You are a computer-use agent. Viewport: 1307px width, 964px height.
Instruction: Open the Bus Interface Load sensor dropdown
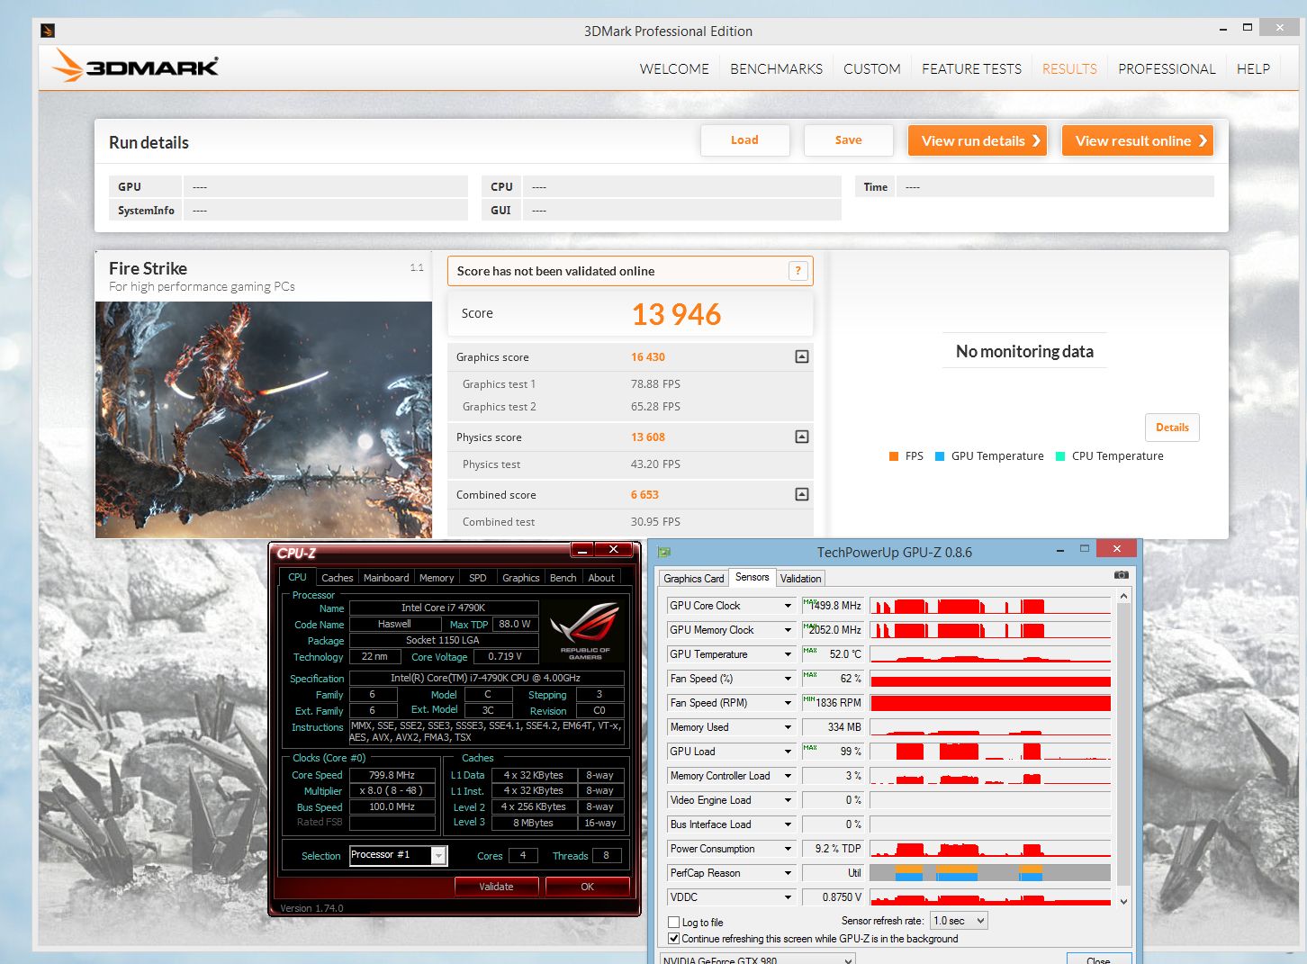coord(788,824)
